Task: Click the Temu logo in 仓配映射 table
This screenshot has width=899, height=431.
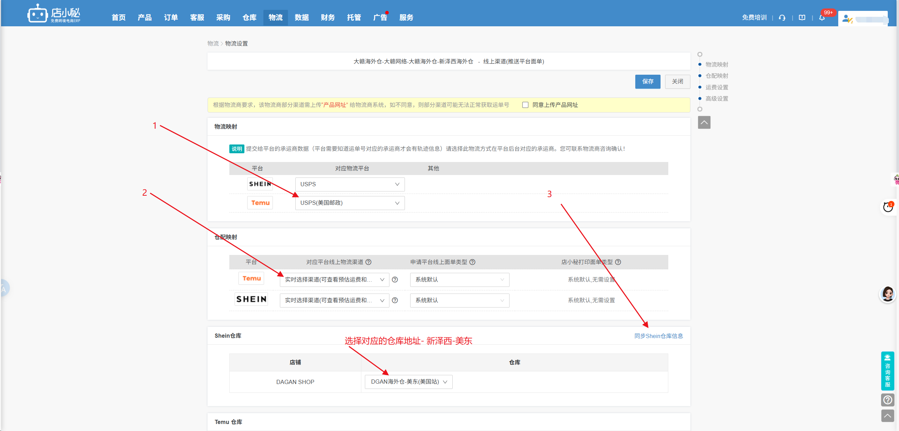Action: 251,278
